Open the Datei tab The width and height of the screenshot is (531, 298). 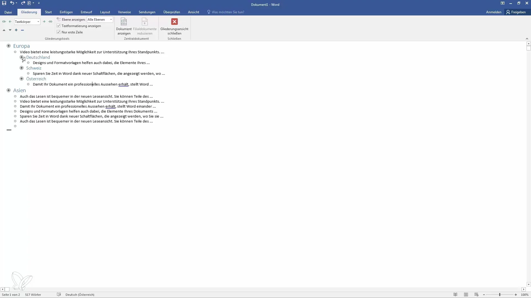tap(8, 12)
